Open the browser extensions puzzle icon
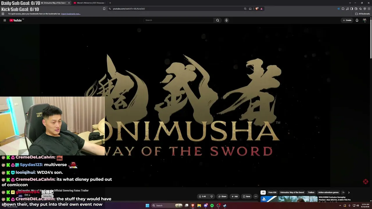This screenshot has width=372, height=209. point(343,9)
